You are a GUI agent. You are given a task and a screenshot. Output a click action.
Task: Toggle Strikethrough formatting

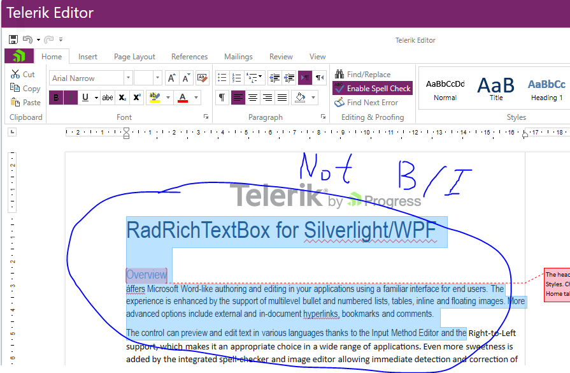(x=108, y=98)
